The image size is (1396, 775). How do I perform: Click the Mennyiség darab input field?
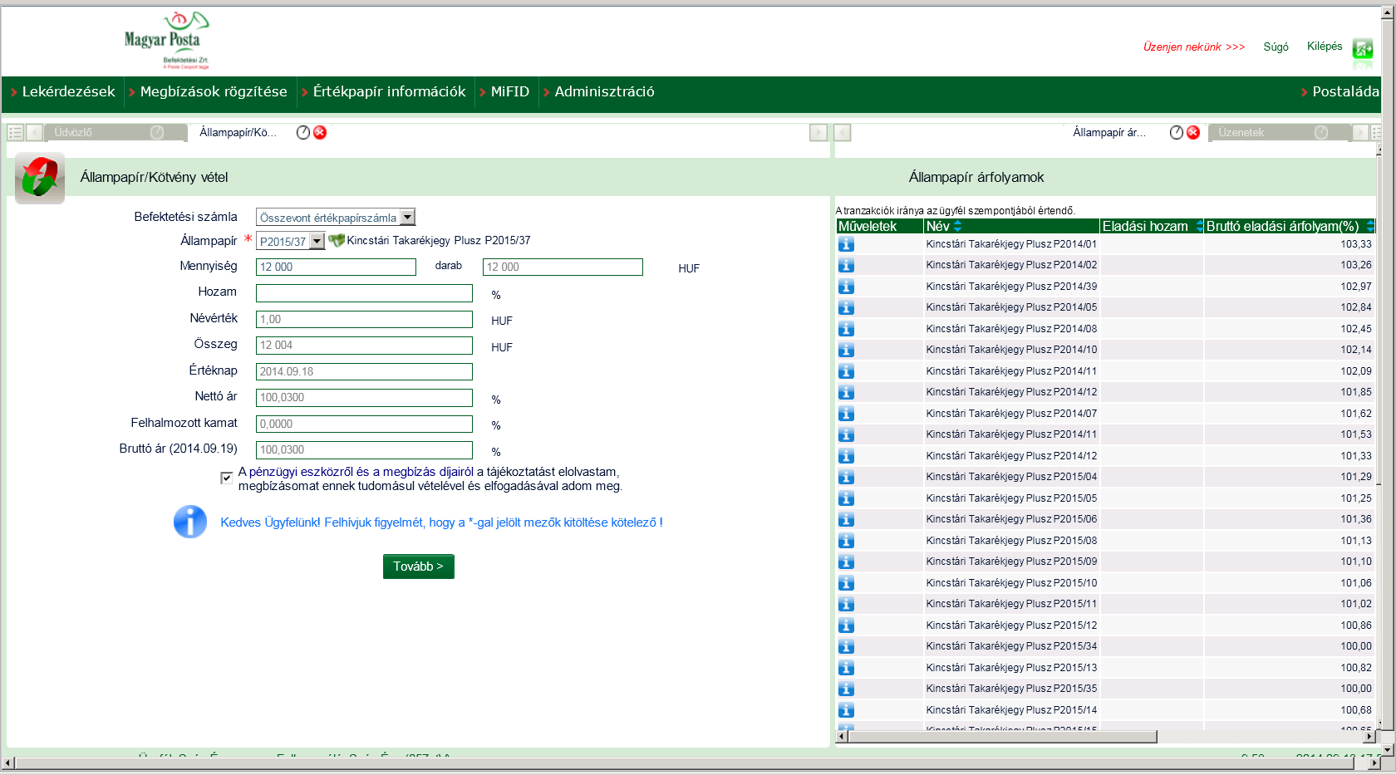point(336,267)
